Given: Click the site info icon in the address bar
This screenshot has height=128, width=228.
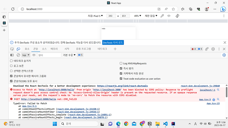Looking at the screenshot, I should pyautogui.click(x=22, y=9).
